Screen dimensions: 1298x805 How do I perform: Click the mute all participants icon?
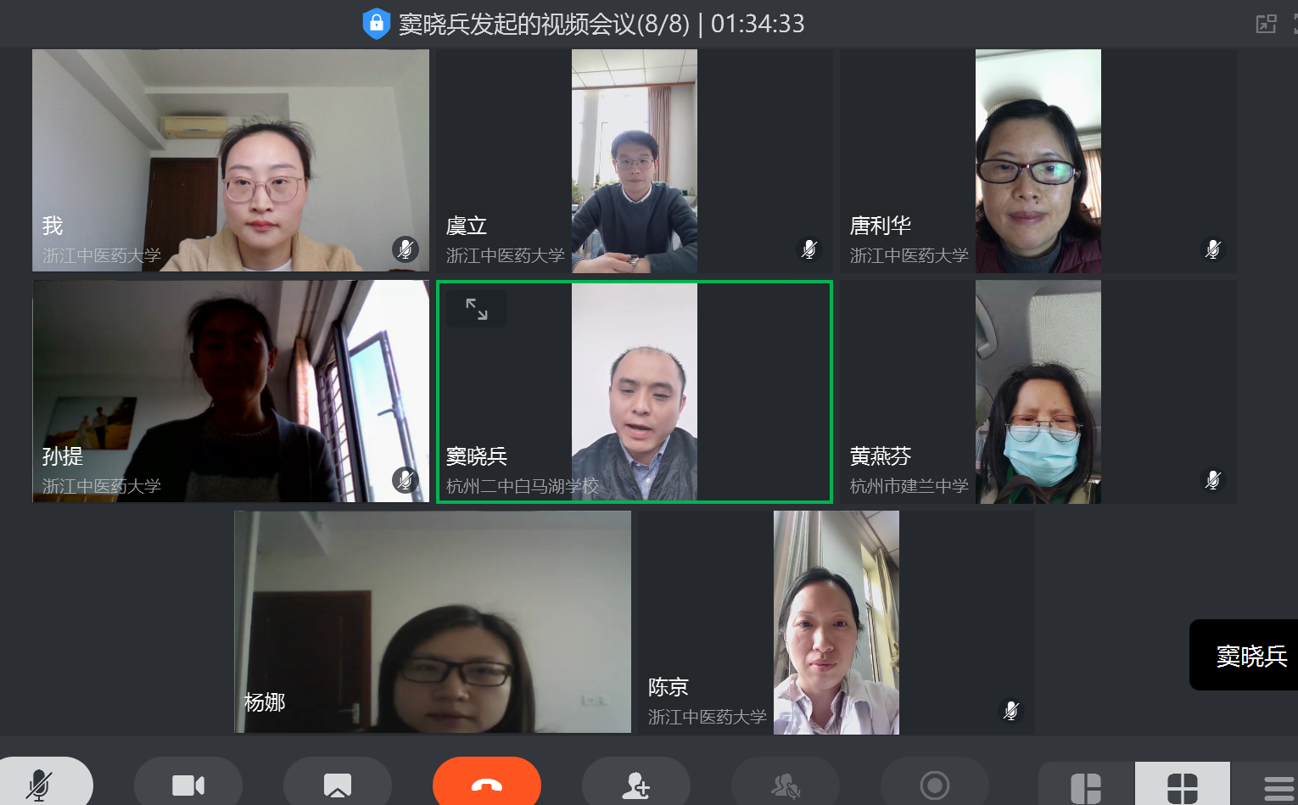(785, 785)
